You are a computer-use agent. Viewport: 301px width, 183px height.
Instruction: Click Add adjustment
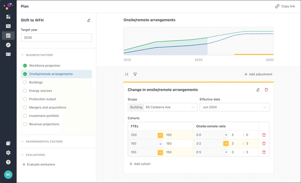(x=258, y=74)
